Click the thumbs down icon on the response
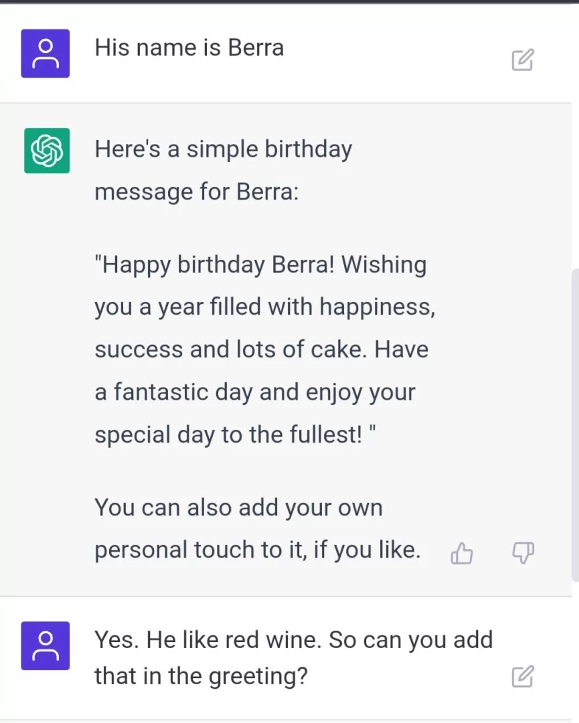Viewport: 579px width, 723px height. click(522, 553)
